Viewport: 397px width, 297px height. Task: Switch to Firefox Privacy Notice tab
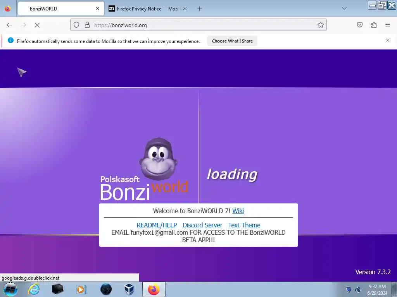click(148, 9)
